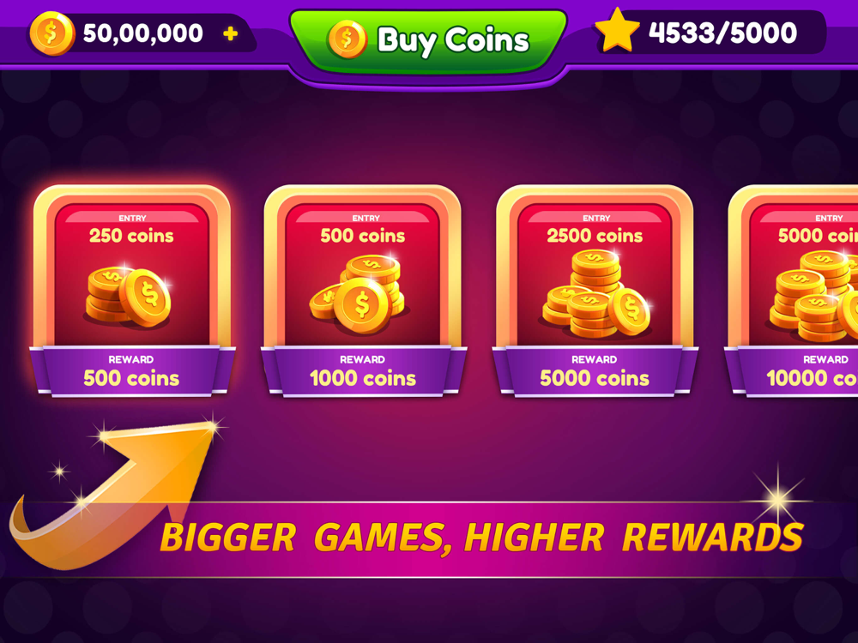
Task: Tap the coin pile in 250 coins card
Action: pyautogui.click(x=128, y=296)
